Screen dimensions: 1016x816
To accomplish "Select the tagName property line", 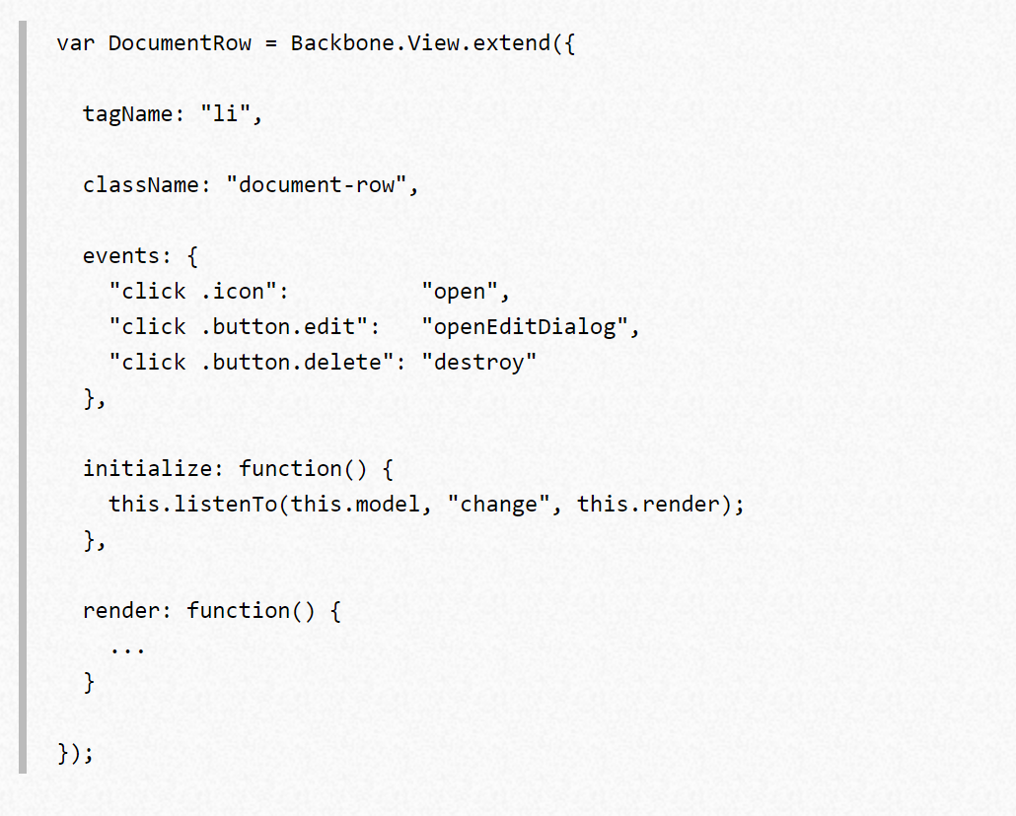I will click(x=173, y=114).
